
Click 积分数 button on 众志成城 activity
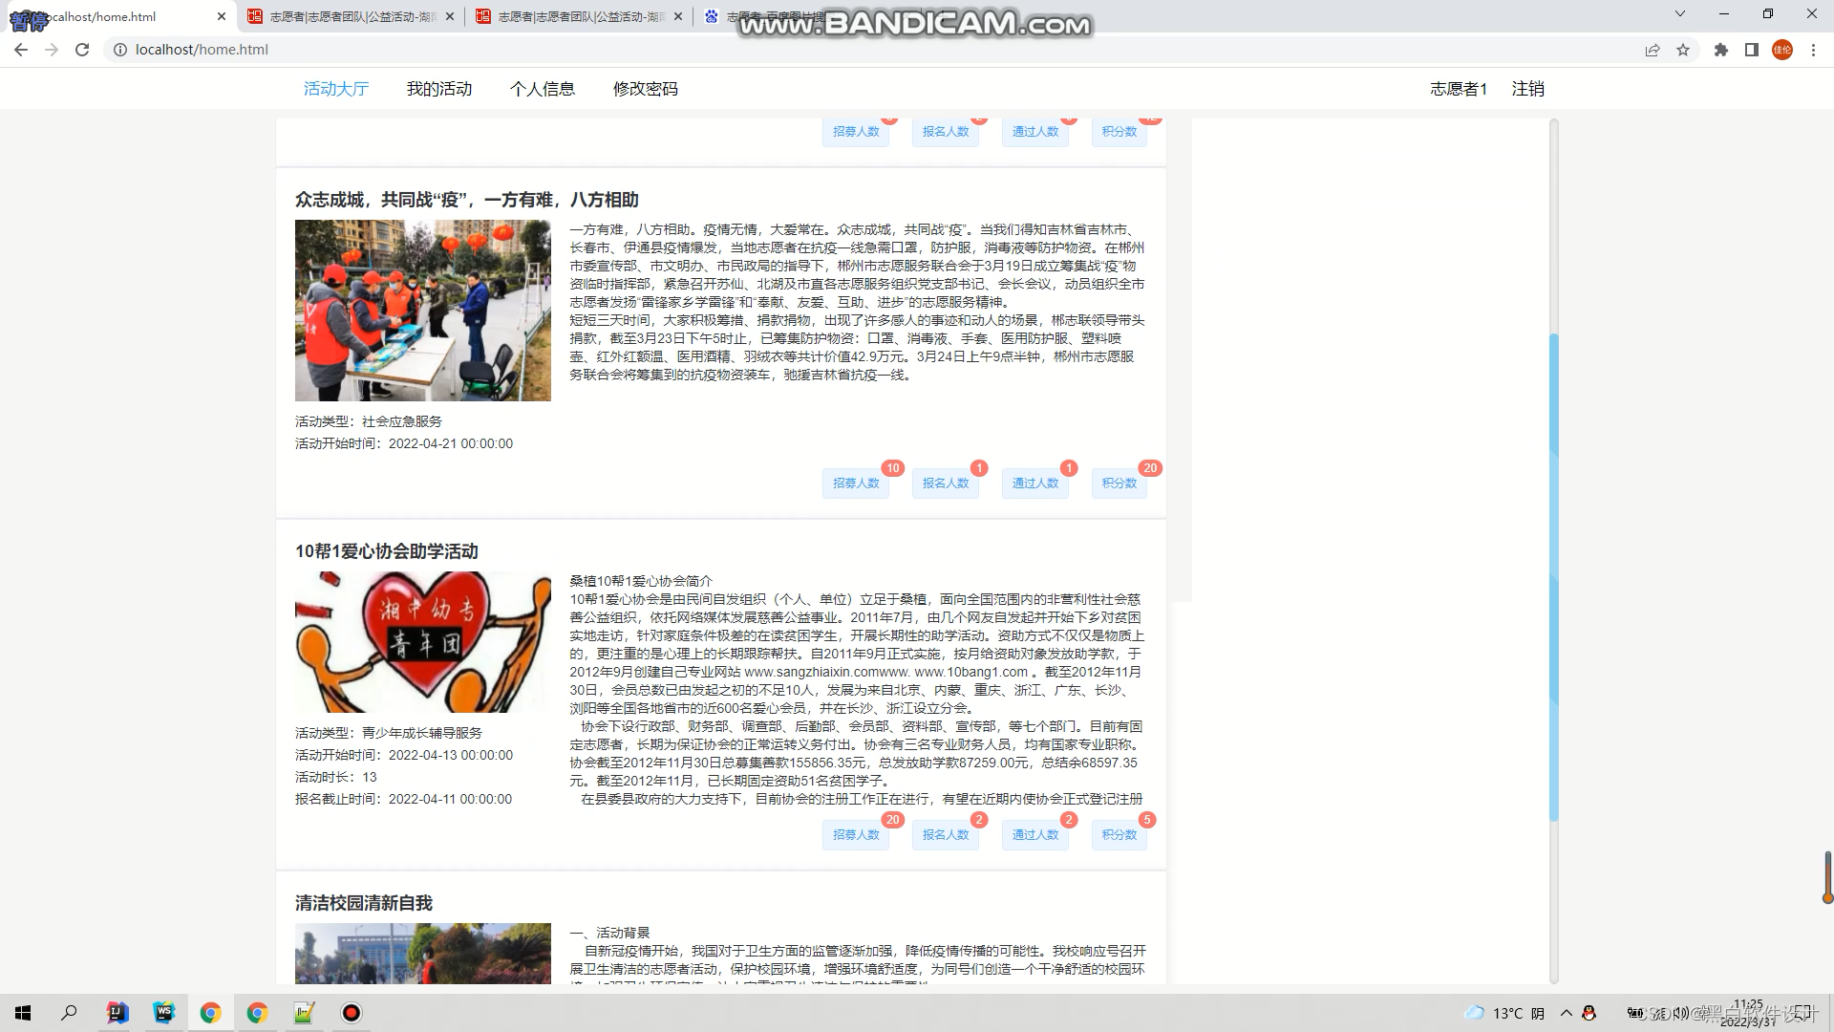pos(1119,483)
